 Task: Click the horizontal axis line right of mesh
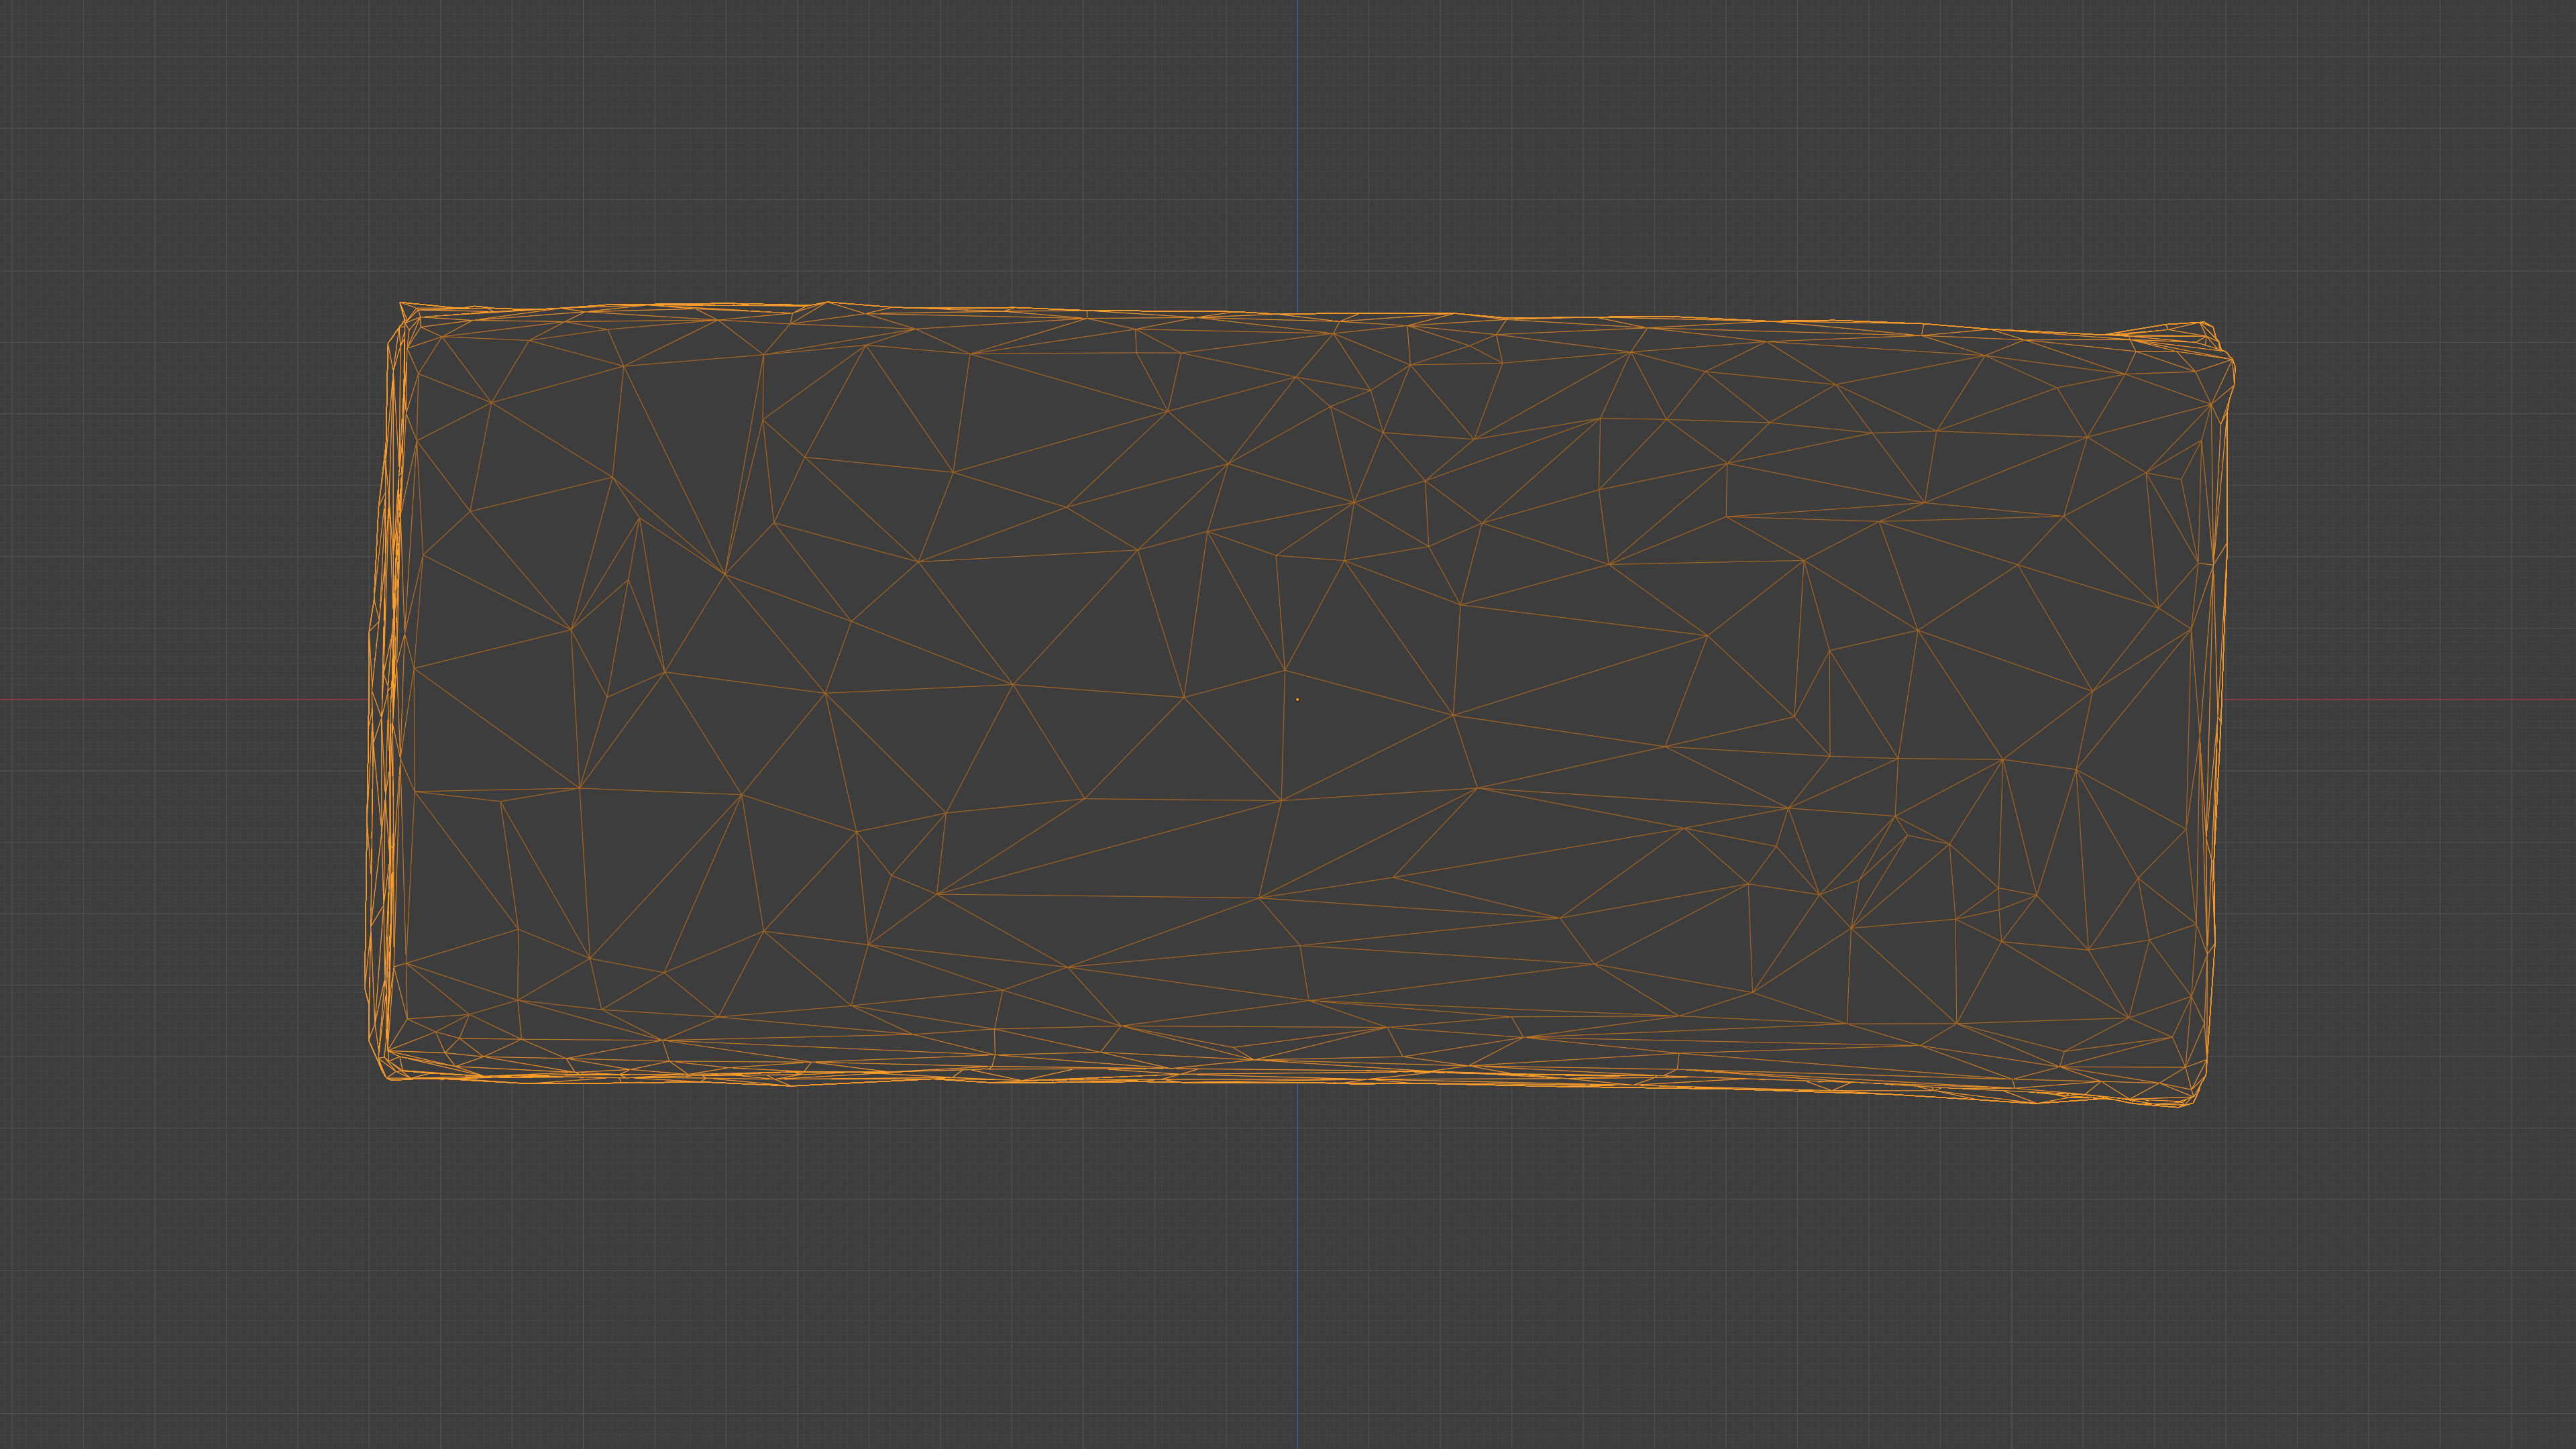2400,700
